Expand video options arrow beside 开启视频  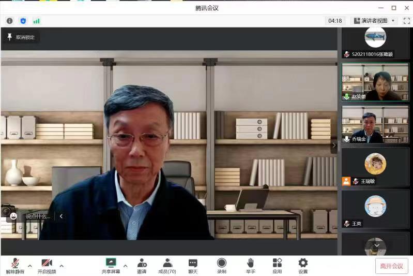tap(62, 266)
